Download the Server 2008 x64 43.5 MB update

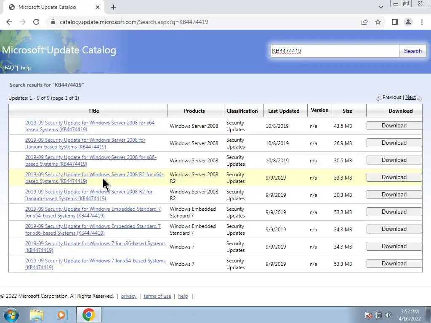coord(394,125)
